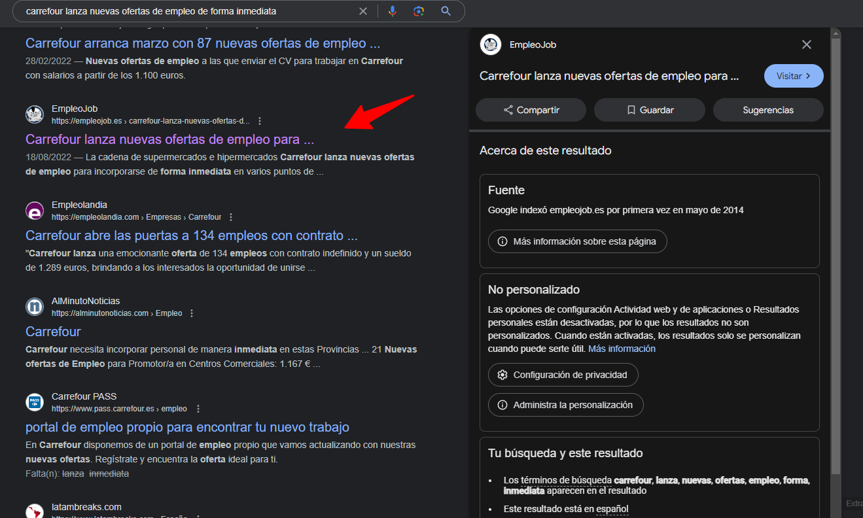This screenshot has width=863, height=518.
Task: Submit search with the magnifying glass icon
Action: pos(446,11)
